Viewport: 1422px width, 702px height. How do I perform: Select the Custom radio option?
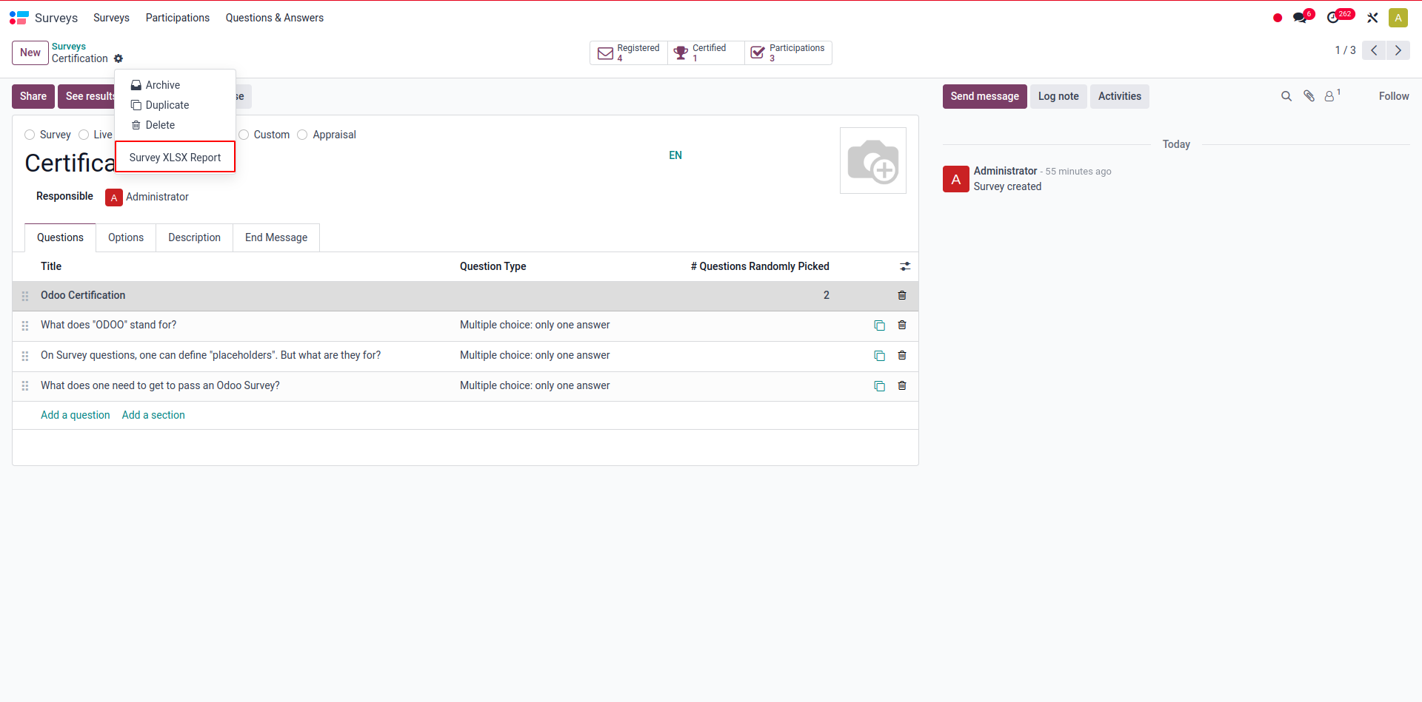[244, 135]
